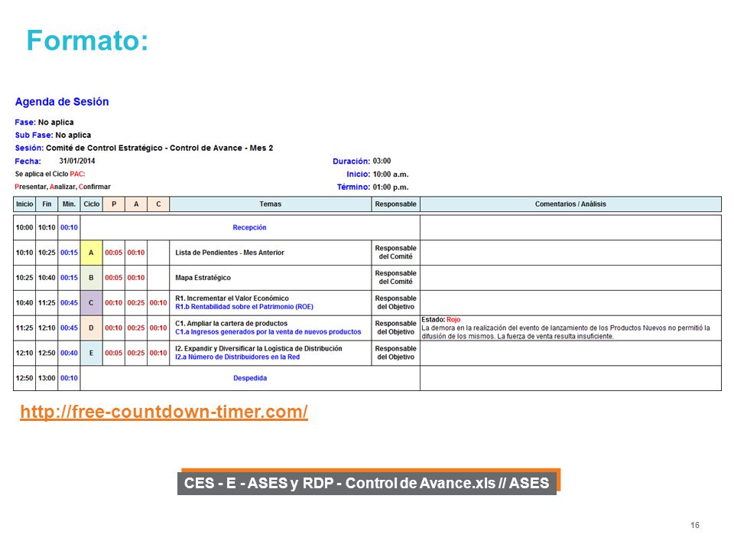This screenshot has width=734, height=551.
Task: Click the slide page number 16
Action: (695, 525)
